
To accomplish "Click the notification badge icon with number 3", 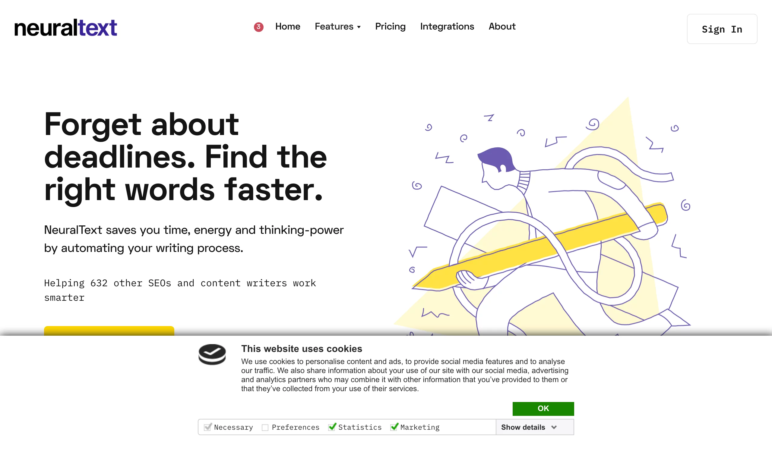I will pyautogui.click(x=259, y=27).
